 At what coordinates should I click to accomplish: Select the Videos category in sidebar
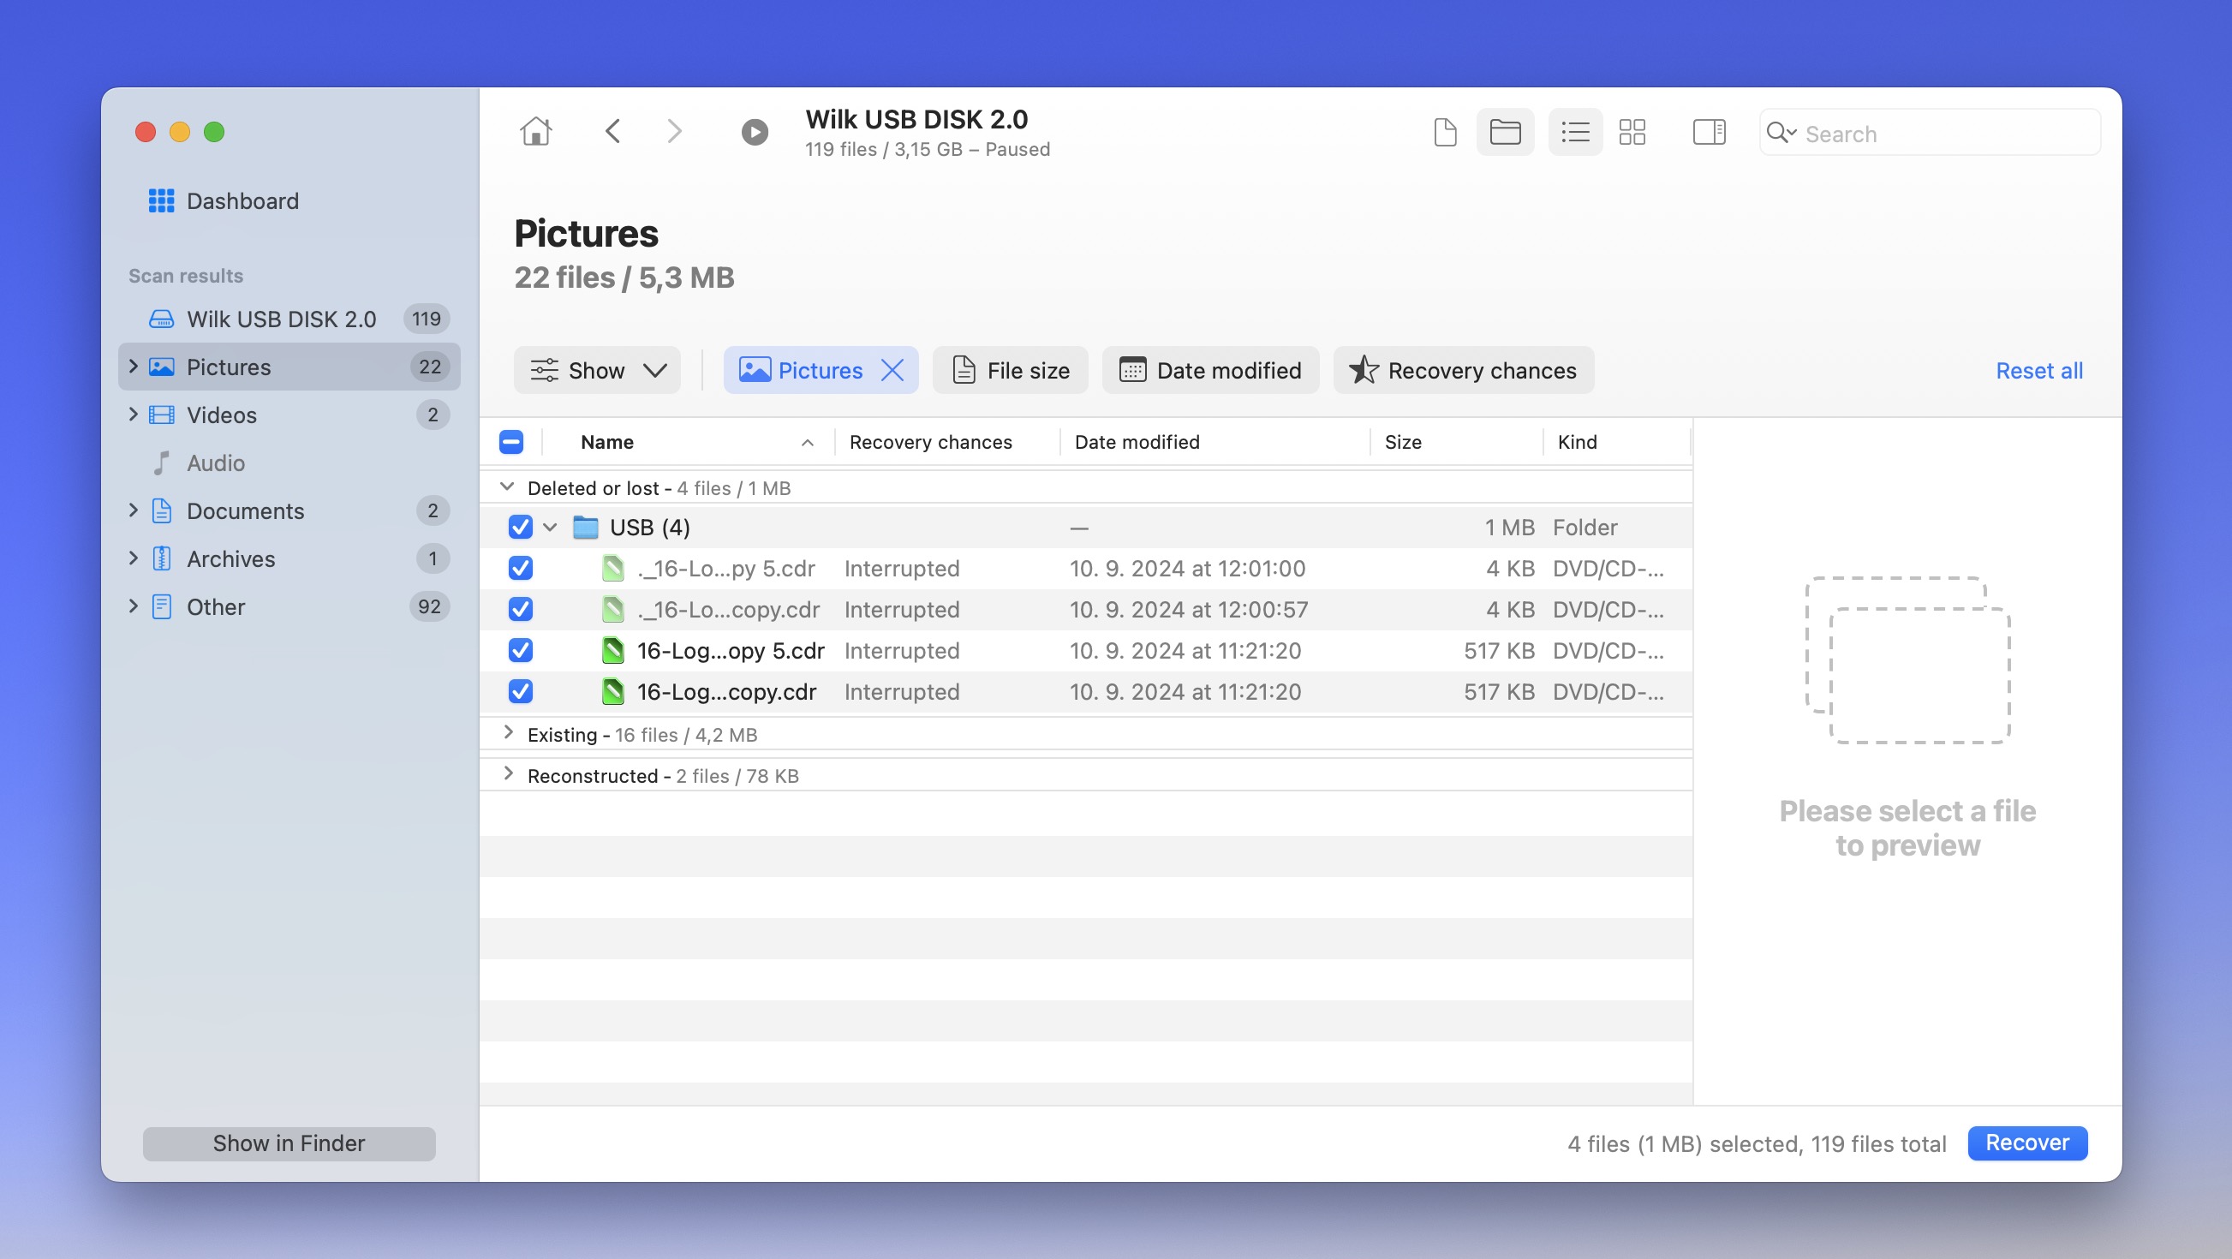point(289,415)
